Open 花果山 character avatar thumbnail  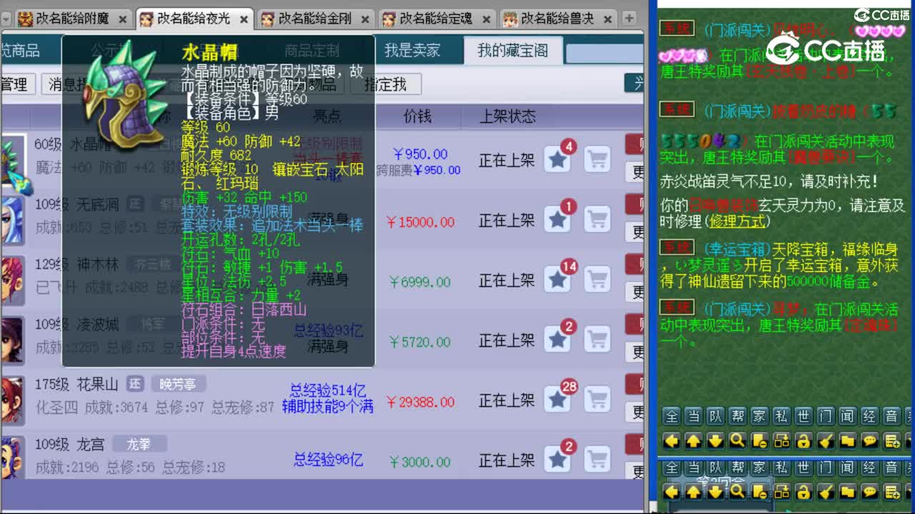tap(13, 400)
